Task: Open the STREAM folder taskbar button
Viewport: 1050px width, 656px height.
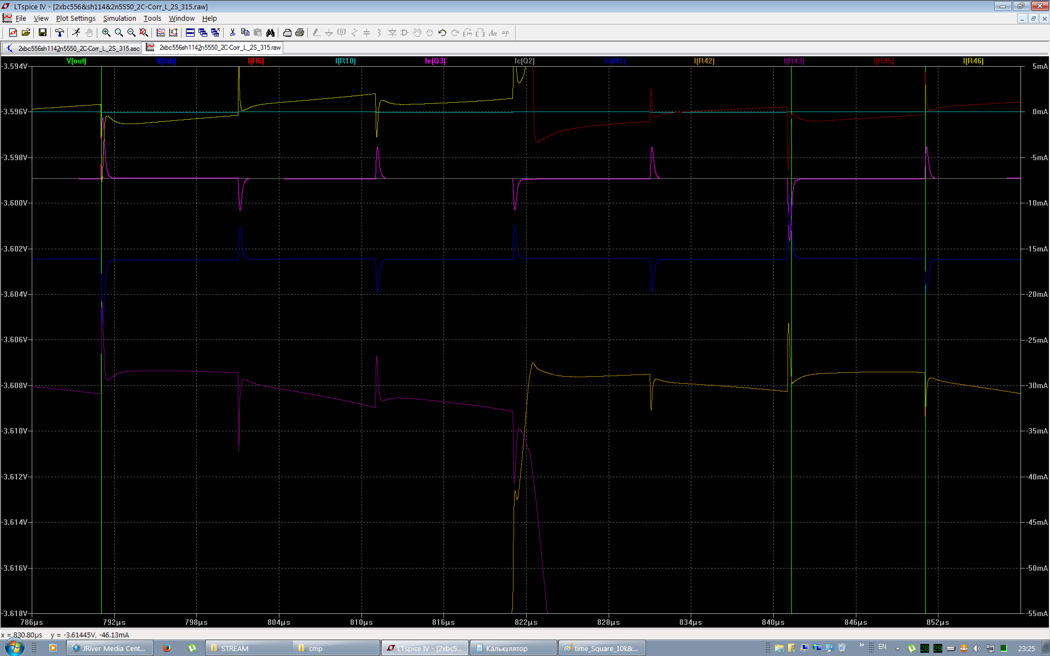Action: coord(249,648)
